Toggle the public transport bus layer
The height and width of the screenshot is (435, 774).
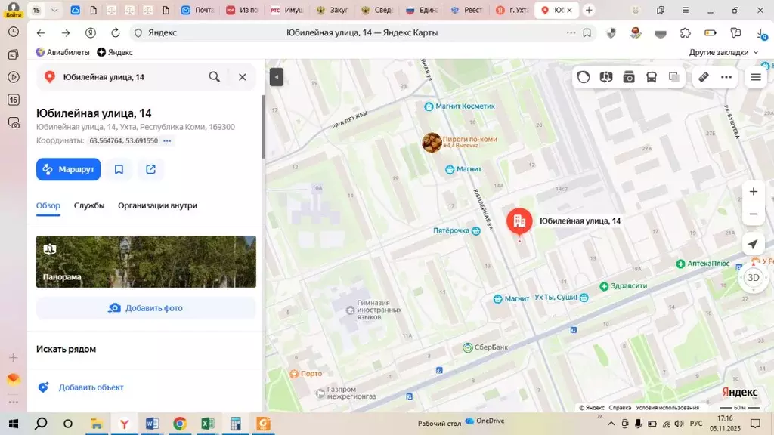point(651,77)
